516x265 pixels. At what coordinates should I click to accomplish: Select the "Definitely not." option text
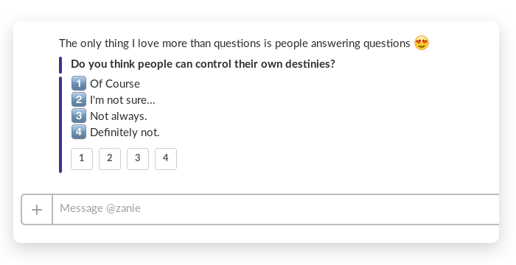click(x=125, y=132)
